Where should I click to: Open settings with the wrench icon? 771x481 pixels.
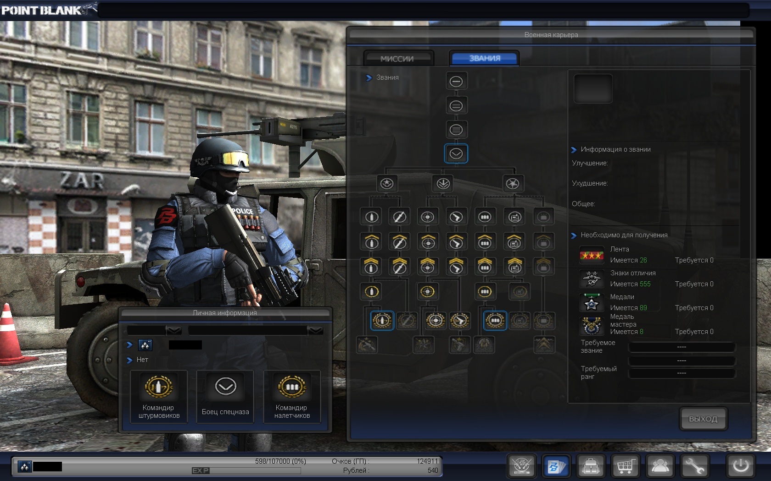click(x=694, y=466)
